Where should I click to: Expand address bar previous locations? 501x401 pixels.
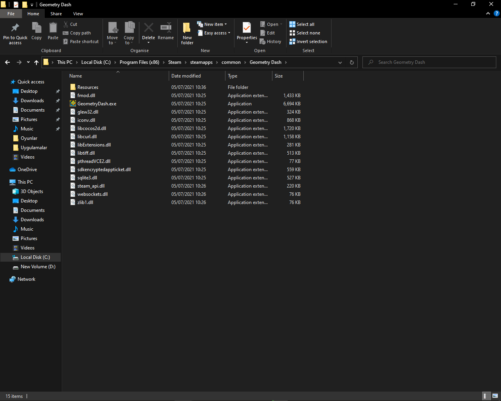pyautogui.click(x=340, y=62)
